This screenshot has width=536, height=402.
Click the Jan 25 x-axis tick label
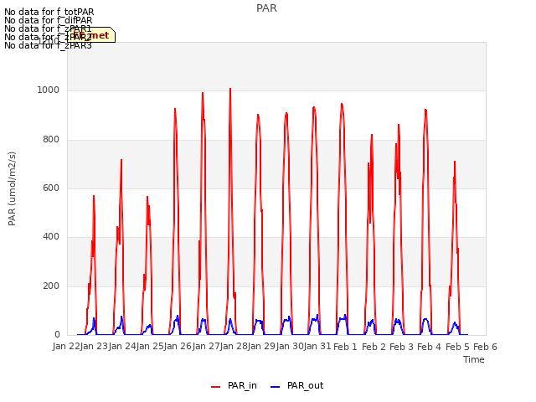[150, 347]
